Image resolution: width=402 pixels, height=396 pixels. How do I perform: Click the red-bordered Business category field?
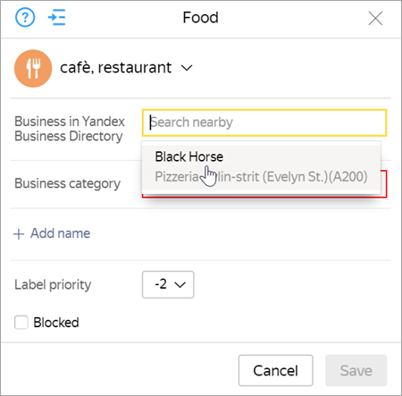[x=384, y=184]
